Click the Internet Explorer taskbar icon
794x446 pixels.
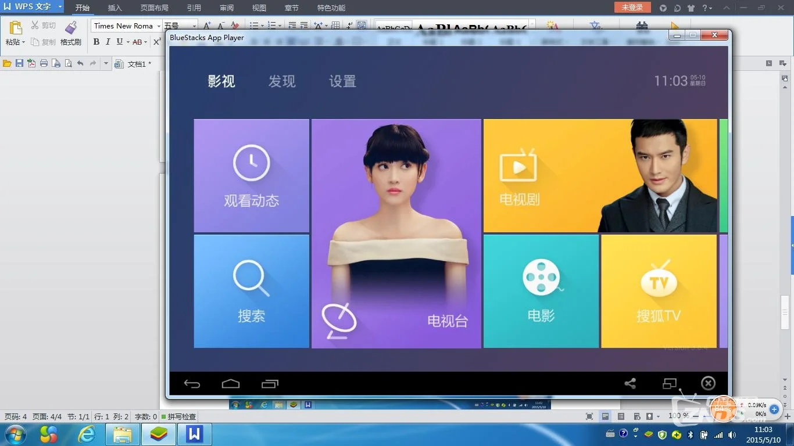(87, 434)
